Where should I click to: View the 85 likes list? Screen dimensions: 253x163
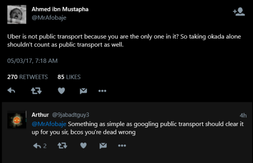69,77
